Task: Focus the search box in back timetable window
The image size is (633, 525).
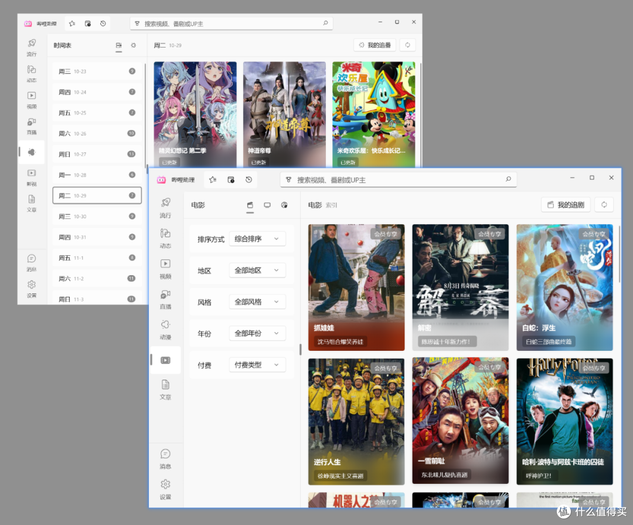Action: [232, 23]
